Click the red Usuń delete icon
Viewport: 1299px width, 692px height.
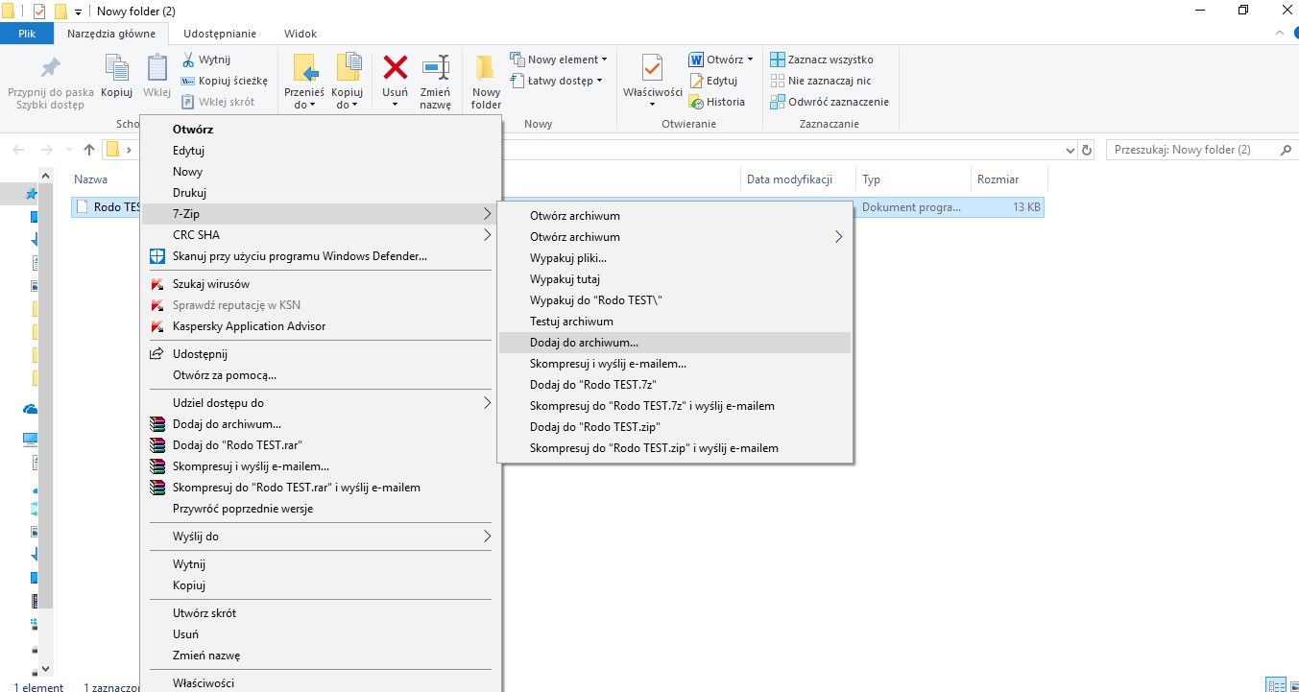(396, 67)
